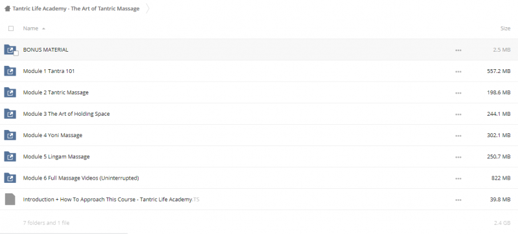518x234 pixels.
Task: Click the horizontal scrollbar at page bottom
Action: click(63, 233)
